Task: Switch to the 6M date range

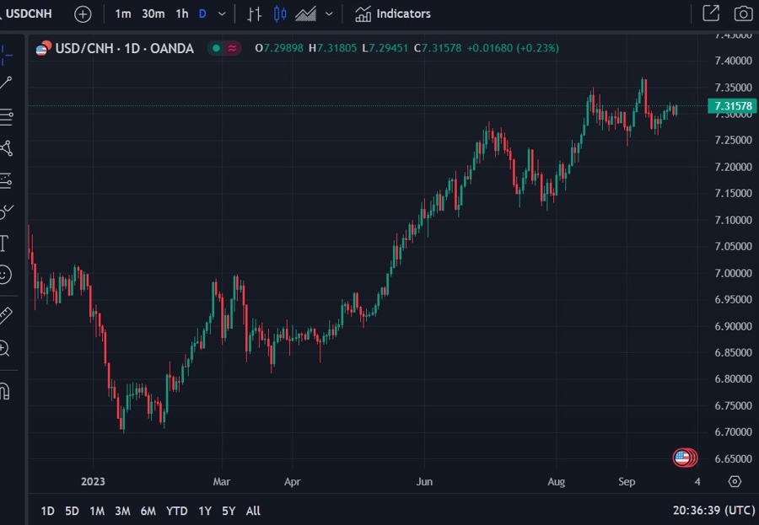Action: (x=148, y=511)
